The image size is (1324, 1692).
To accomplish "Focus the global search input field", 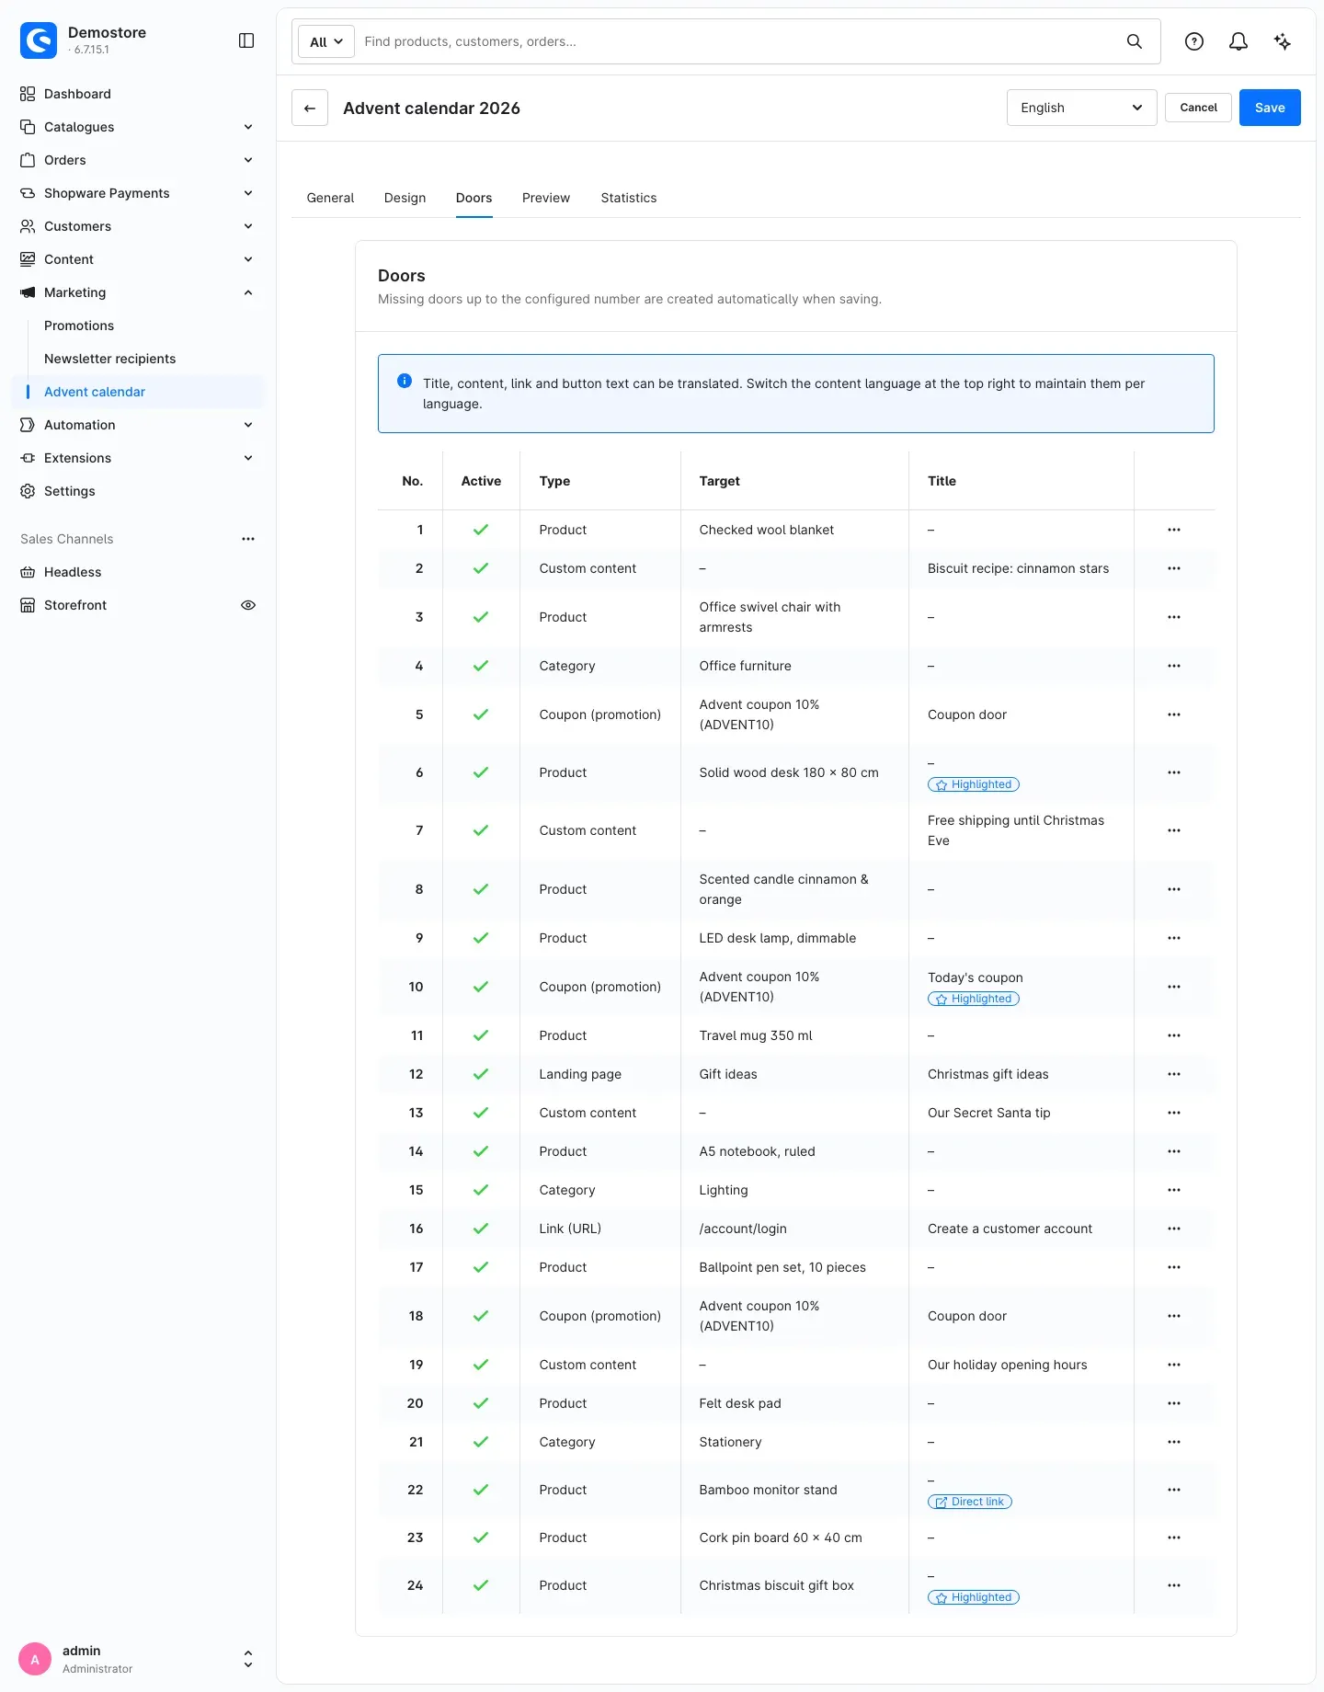I will pos(736,41).
